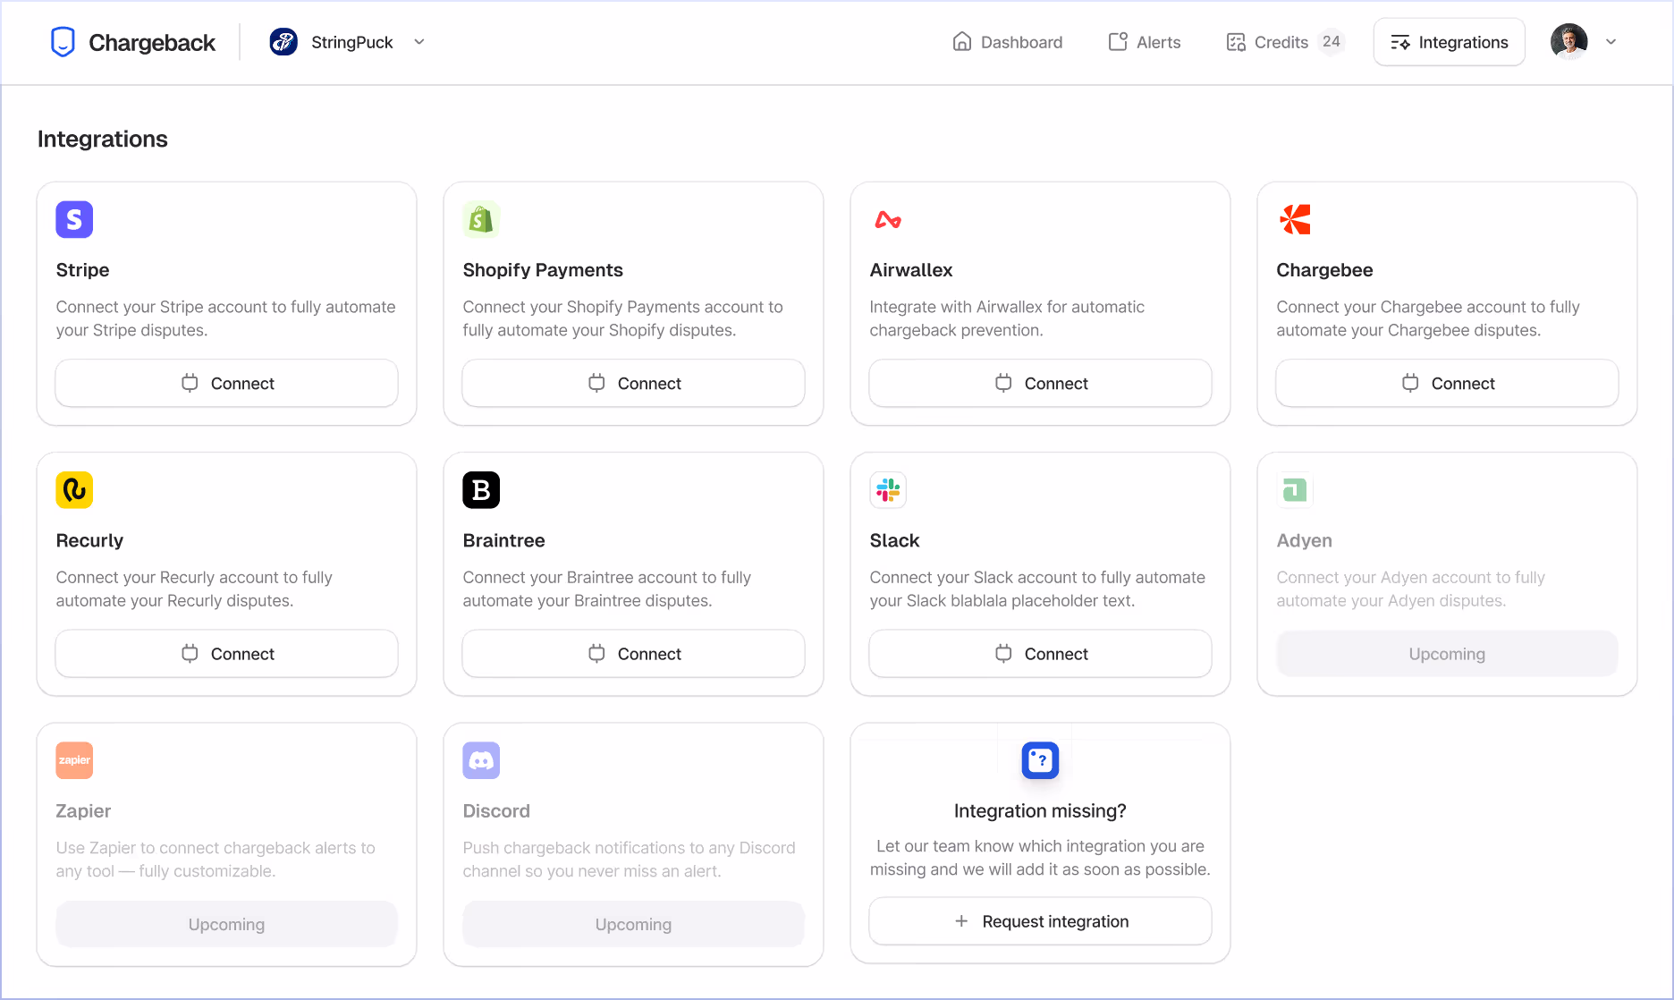Screen dimensions: 1674x1000
Task: Click the Discord logo icon
Action: pyautogui.click(x=481, y=760)
